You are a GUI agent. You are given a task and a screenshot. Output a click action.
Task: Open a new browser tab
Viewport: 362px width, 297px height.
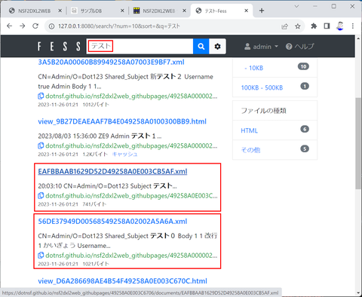(x=262, y=11)
